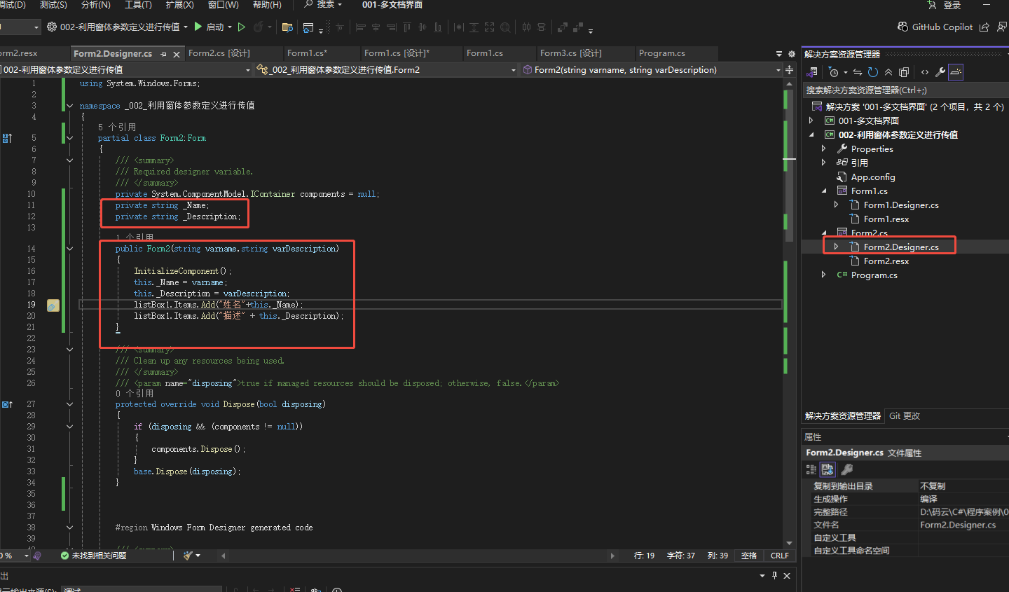
Task: Open the tab list overflow dropdown arrow
Action: pyautogui.click(x=779, y=54)
